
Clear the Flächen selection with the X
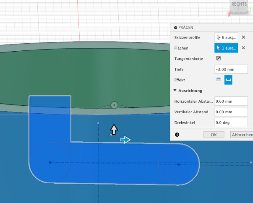coord(243,48)
